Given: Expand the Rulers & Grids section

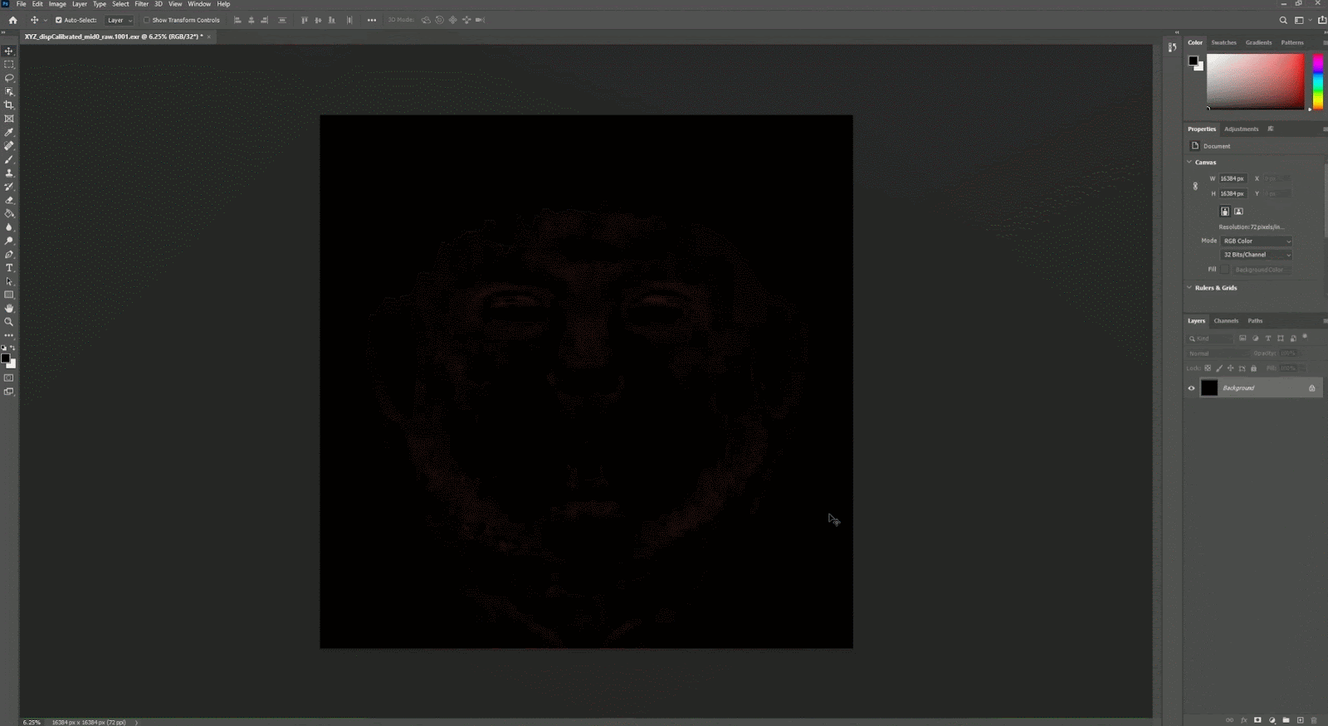Looking at the screenshot, I should pyautogui.click(x=1189, y=288).
